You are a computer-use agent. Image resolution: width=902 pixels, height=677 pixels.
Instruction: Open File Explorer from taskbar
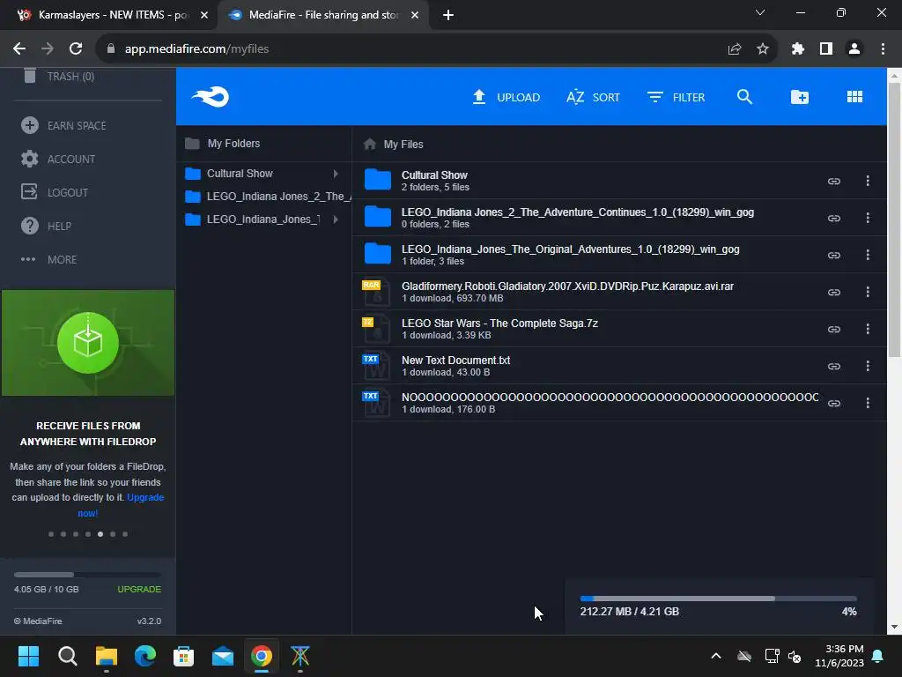pyautogui.click(x=107, y=656)
